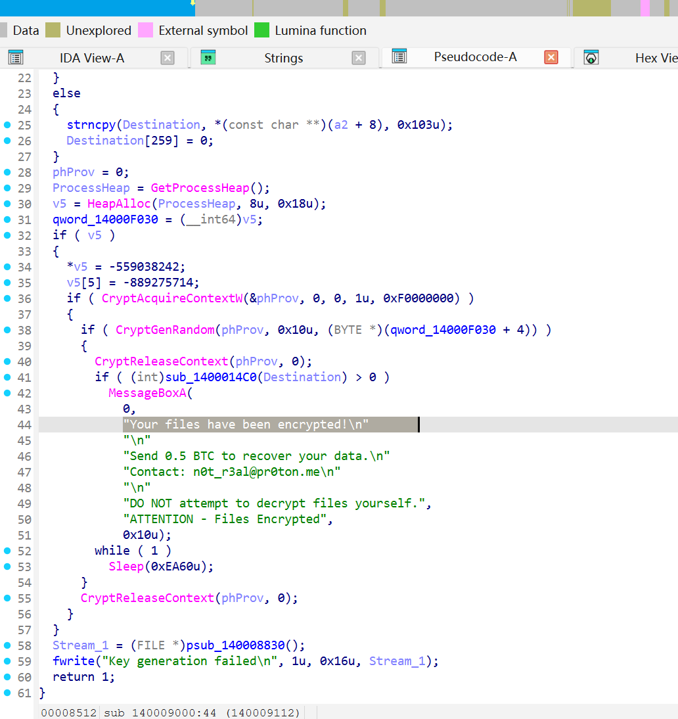Click the -559038242 constant on line 34
This screenshot has height=719, width=678.
[x=143, y=267]
